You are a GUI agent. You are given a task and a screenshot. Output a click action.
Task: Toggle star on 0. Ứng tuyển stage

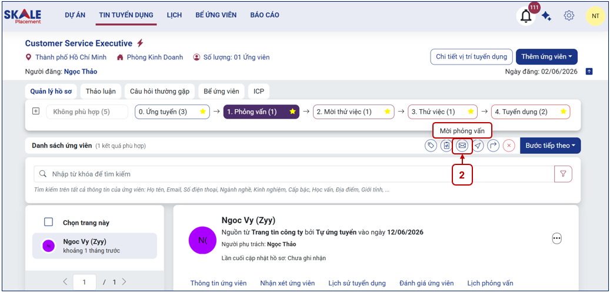(x=203, y=112)
